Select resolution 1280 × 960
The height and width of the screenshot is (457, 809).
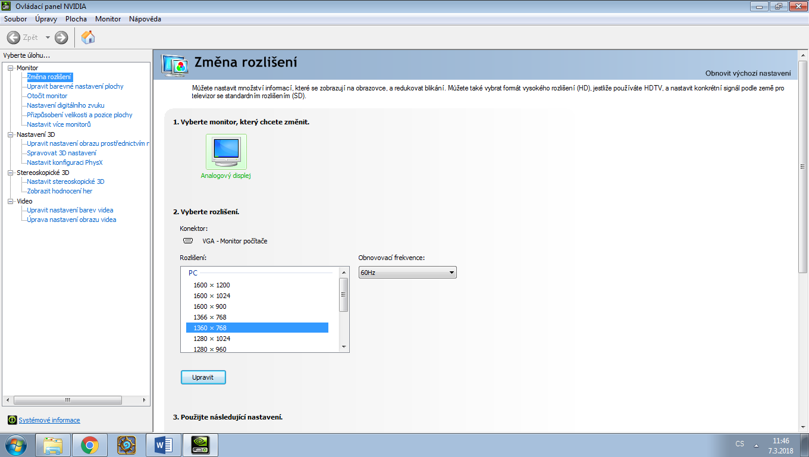257,349
